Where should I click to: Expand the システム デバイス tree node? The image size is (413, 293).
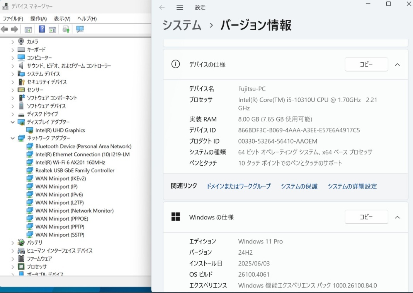tap(12, 74)
